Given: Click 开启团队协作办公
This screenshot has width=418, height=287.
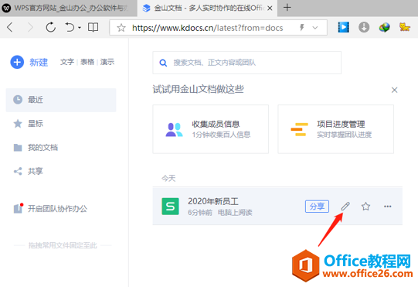Looking at the screenshot, I should click(57, 209).
